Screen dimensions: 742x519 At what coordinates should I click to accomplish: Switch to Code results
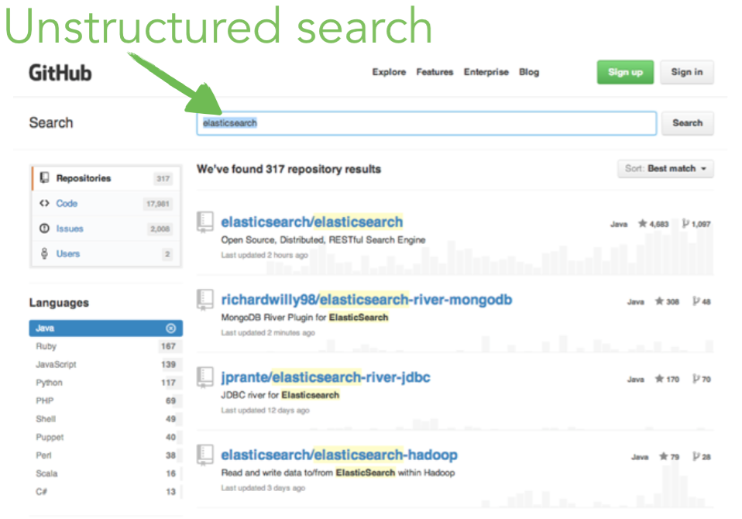point(106,204)
